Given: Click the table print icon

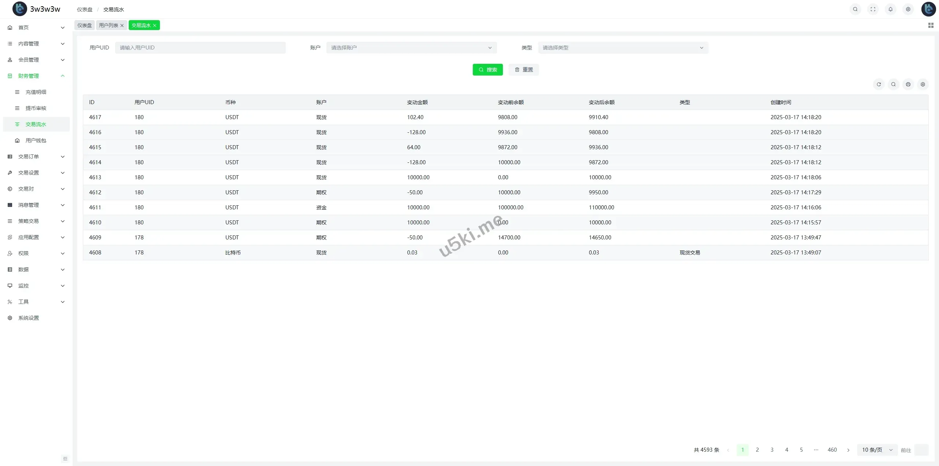Looking at the screenshot, I should [908, 84].
